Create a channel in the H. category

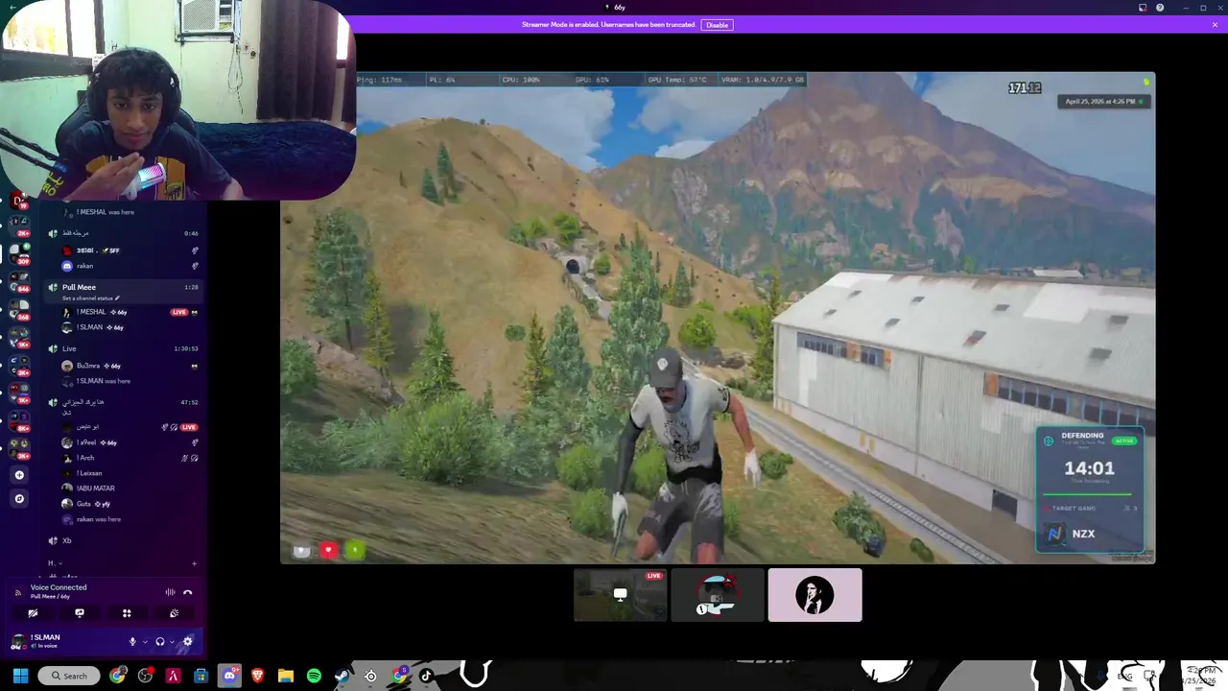(x=194, y=563)
